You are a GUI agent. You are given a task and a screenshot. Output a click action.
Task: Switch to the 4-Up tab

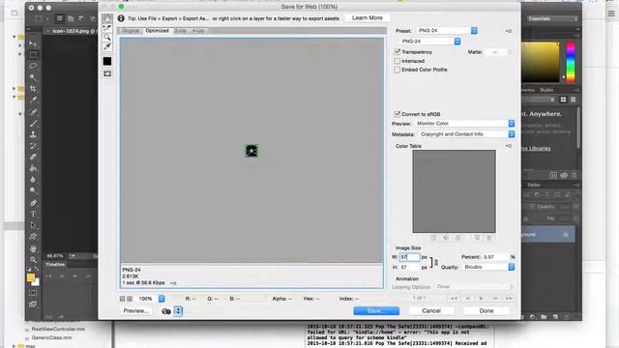coord(198,30)
